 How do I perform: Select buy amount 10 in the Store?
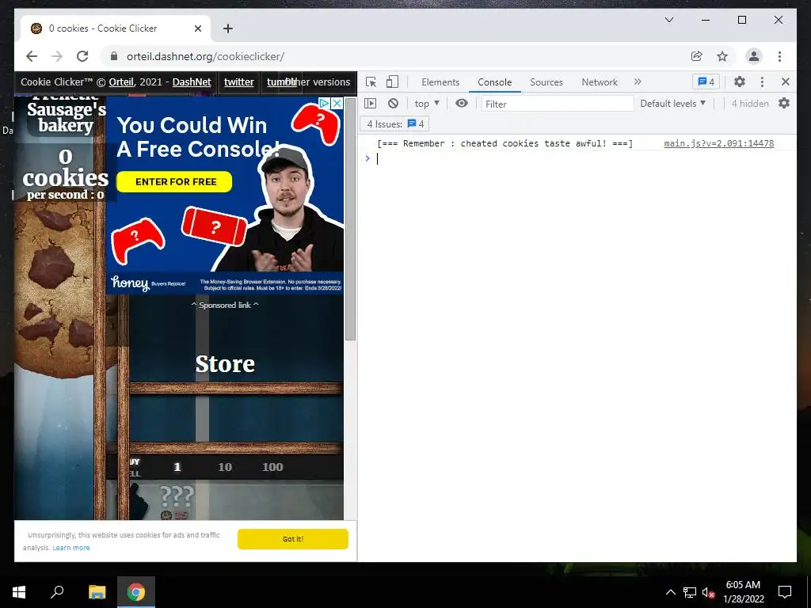[224, 467]
